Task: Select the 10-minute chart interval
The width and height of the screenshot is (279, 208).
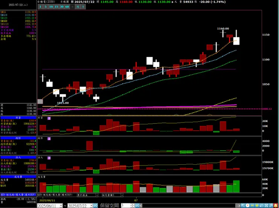Action: coord(51,7)
